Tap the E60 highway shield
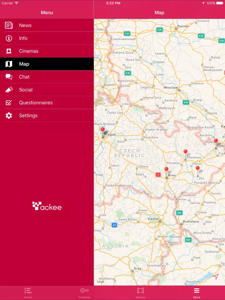This screenshot has width=225, height=300. (x=188, y=240)
